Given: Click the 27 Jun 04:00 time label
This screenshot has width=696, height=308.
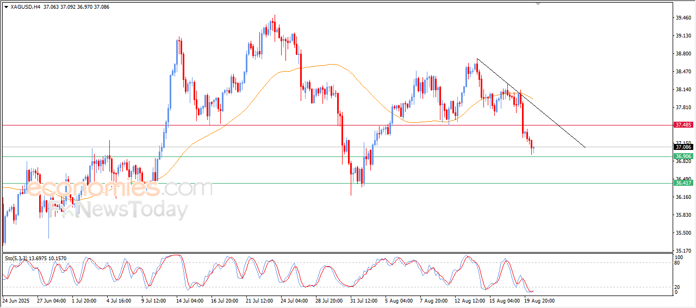Looking at the screenshot, I should [x=51, y=300].
